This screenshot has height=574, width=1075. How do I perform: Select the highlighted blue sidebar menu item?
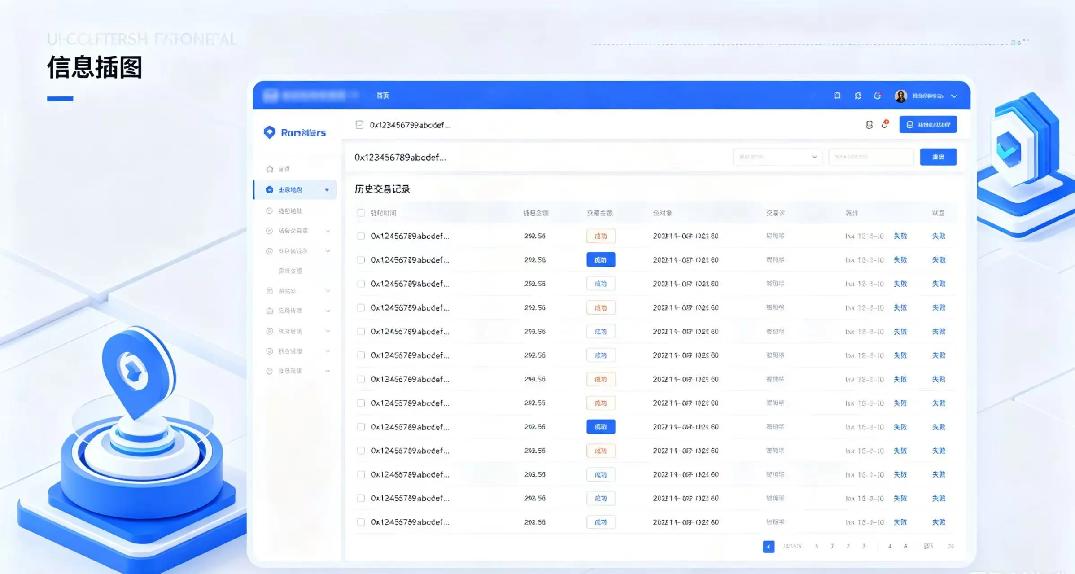click(x=295, y=190)
